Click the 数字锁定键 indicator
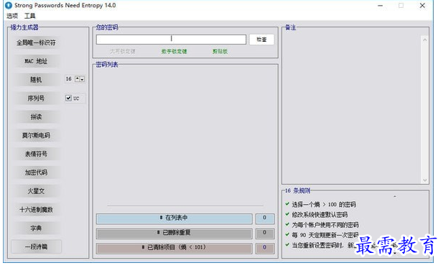 (x=174, y=52)
